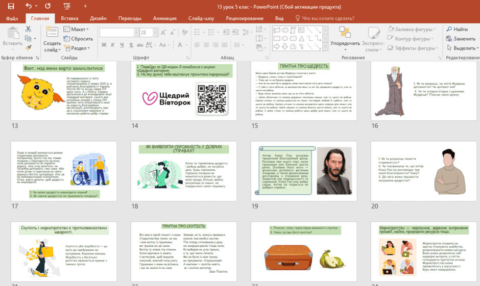Open the Макет layout dropdown
The width and height of the screenshot is (480, 286).
[x=76, y=30]
